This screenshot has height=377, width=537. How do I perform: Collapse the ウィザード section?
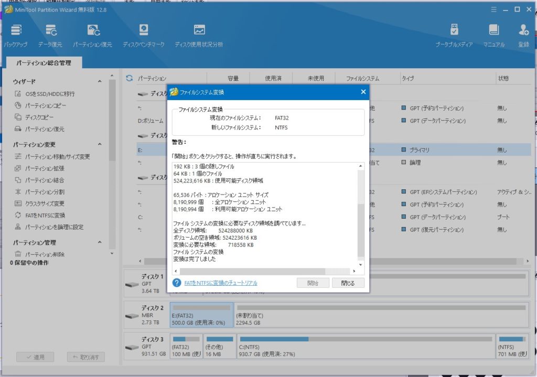point(100,82)
